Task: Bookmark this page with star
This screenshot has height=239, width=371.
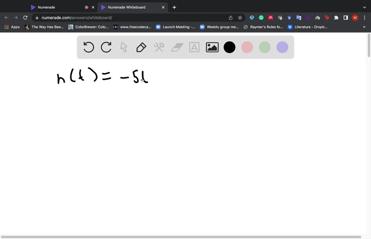Action: 240,18
